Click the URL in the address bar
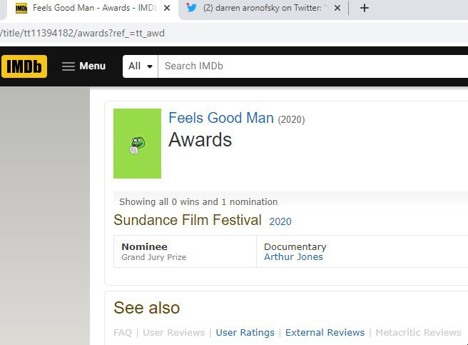468x345 pixels. tap(82, 33)
